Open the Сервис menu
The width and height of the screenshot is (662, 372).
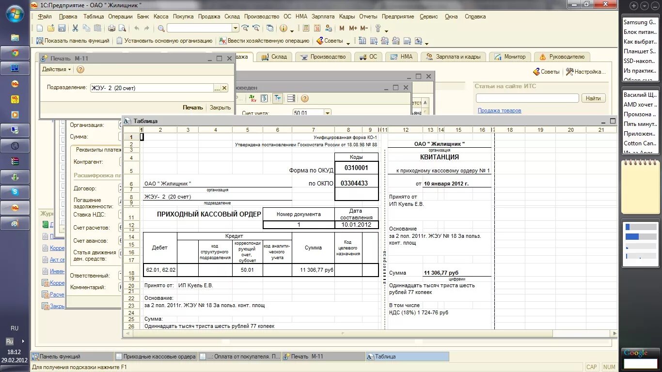click(x=429, y=16)
